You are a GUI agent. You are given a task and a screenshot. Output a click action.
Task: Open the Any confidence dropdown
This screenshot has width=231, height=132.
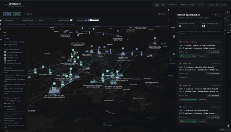pos(29,20)
